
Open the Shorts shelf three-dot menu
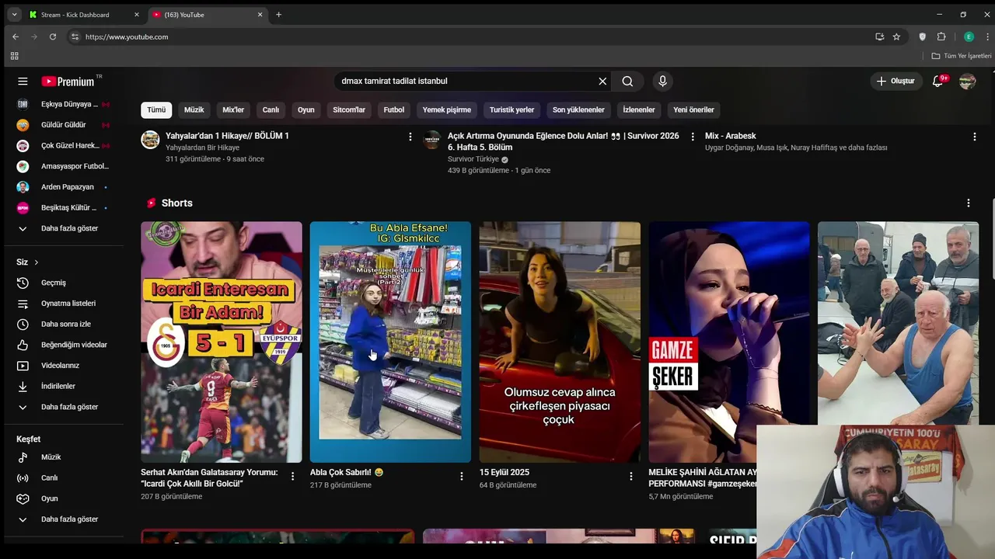tap(968, 203)
